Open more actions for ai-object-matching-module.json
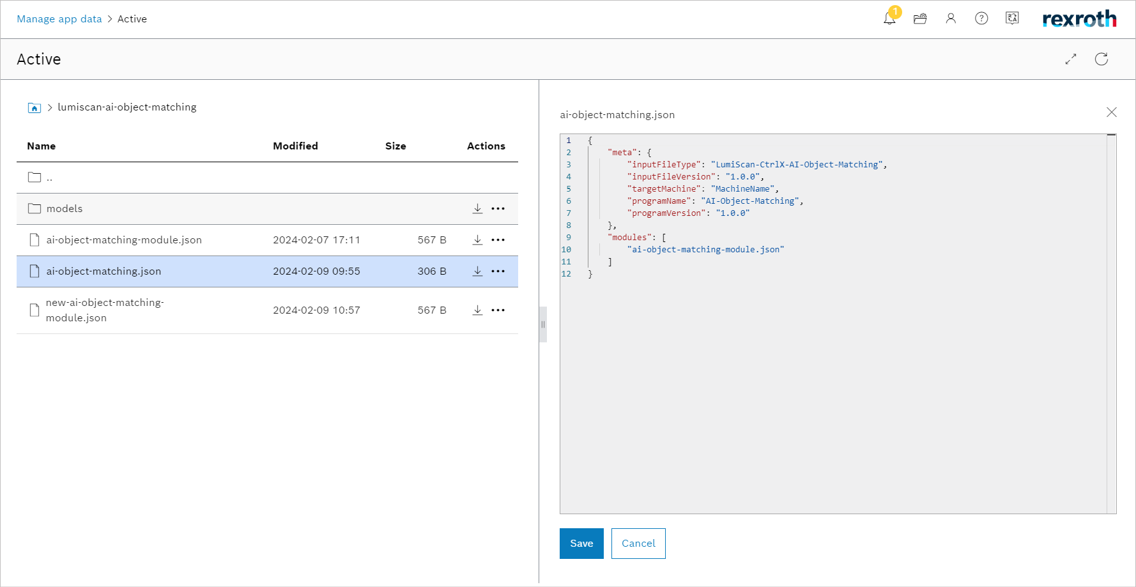 pyautogui.click(x=498, y=240)
